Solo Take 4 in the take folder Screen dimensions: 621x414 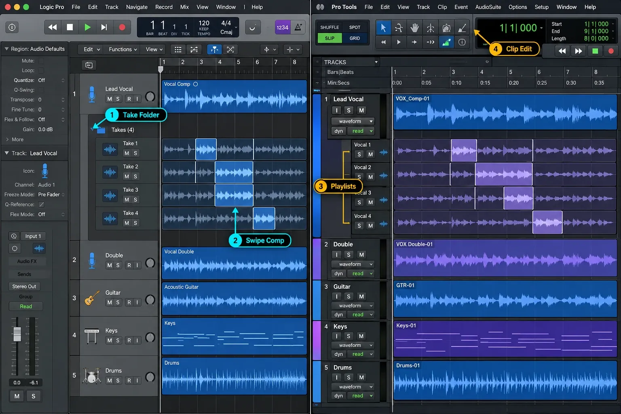[135, 223]
